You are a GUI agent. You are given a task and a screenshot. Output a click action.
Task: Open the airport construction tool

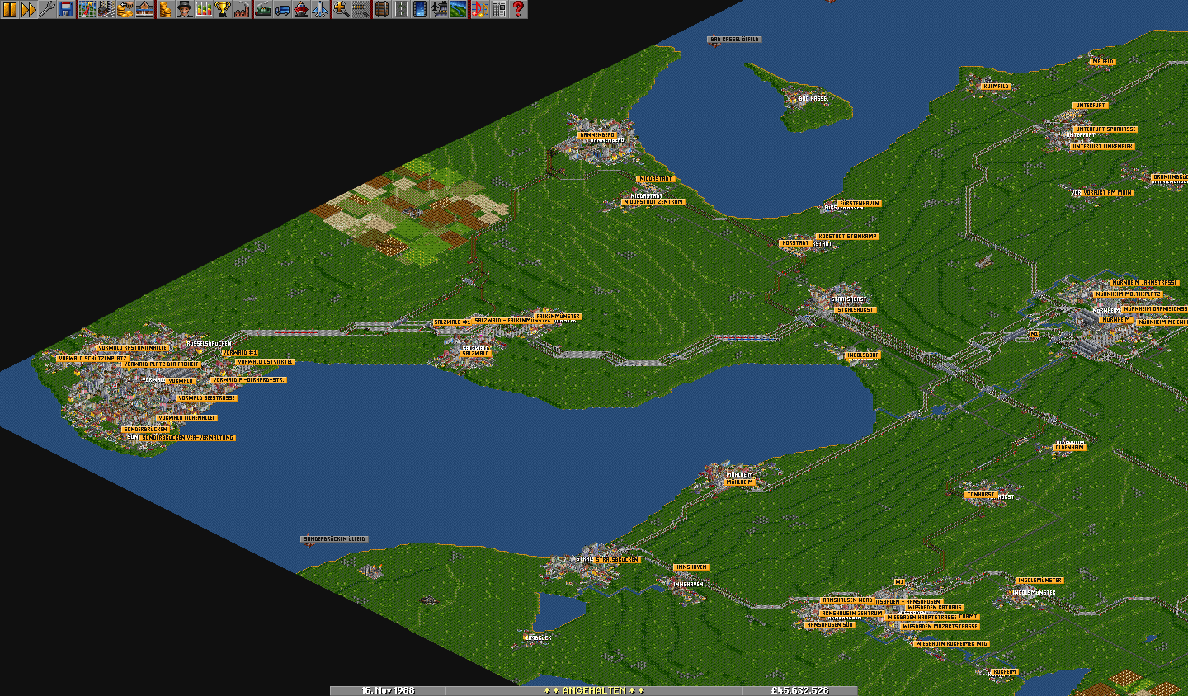click(439, 10)
